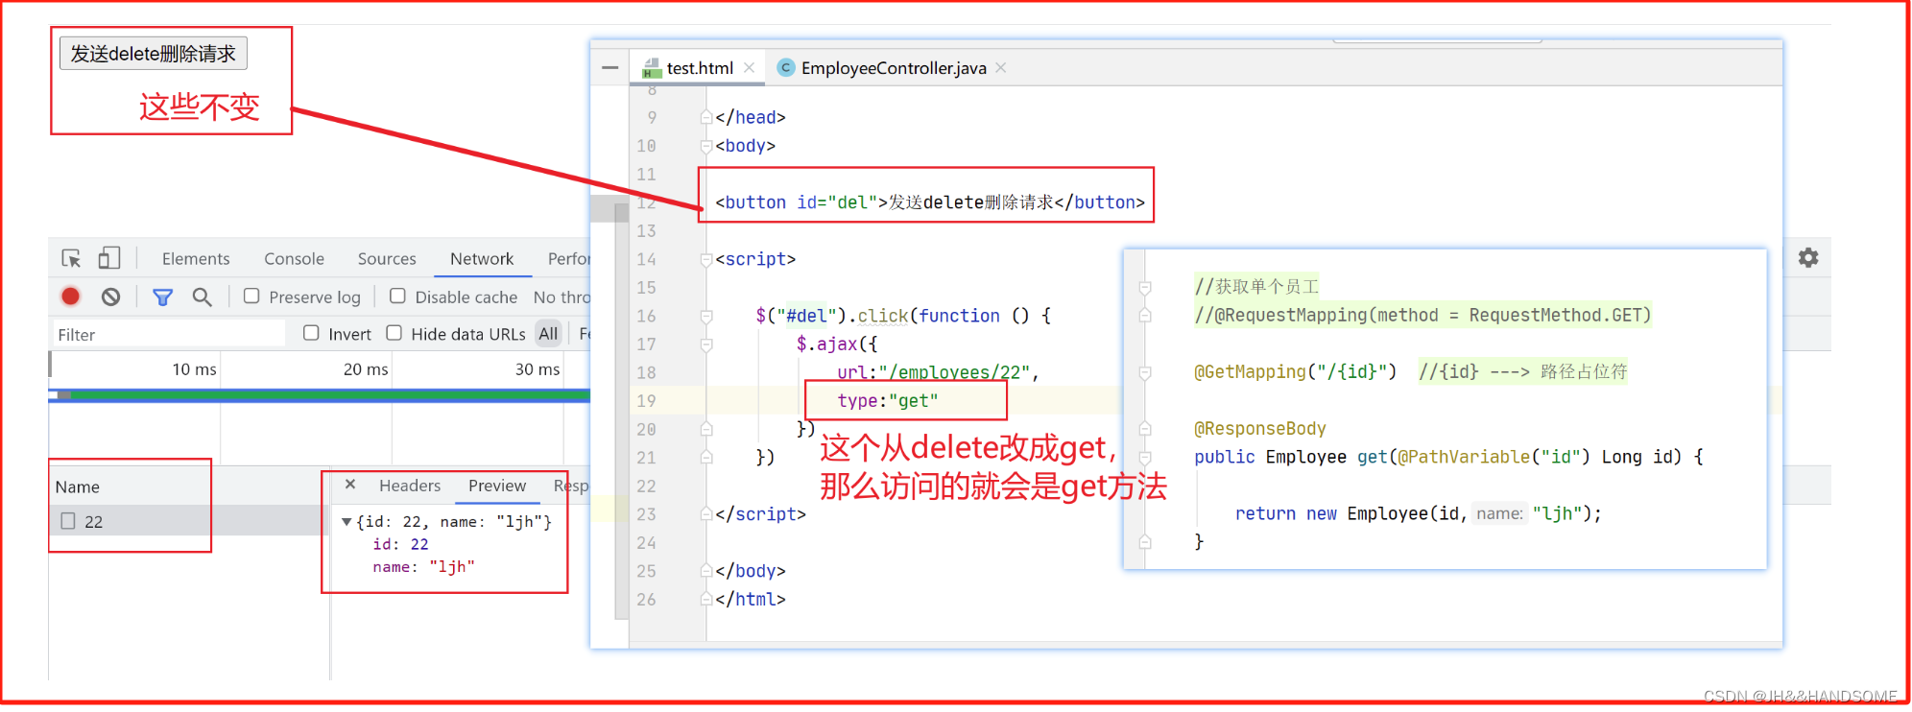The image size is (1912, 712).
Task: Collapse the $.ajax fold marker line 17
Action: coord(706,344)
